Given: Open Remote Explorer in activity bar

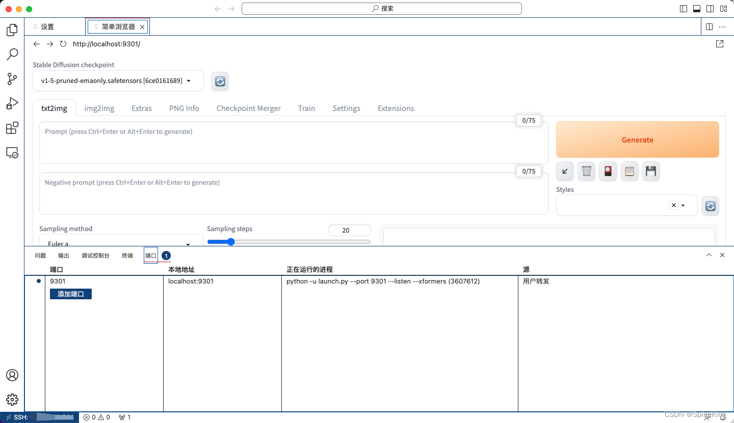Looking at the screenshot, I should tap(12, 152).
